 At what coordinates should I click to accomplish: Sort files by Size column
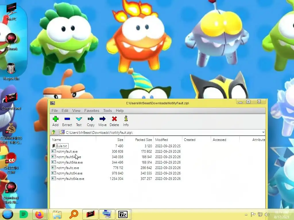coord(111,140)
